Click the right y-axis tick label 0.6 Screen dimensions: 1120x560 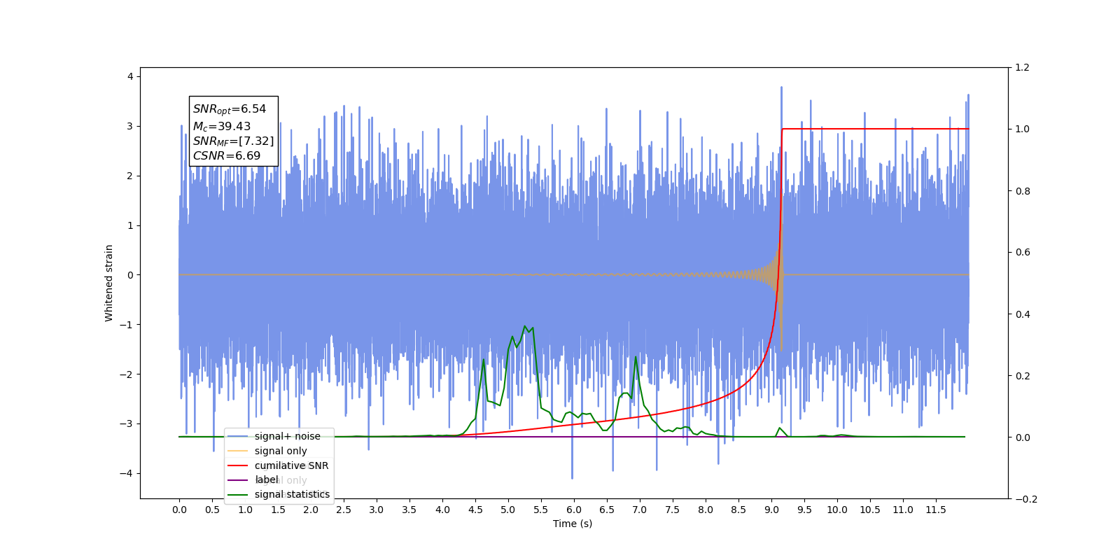(x=1023, y=252)
